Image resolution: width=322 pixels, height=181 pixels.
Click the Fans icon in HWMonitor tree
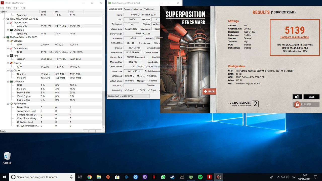11,56
